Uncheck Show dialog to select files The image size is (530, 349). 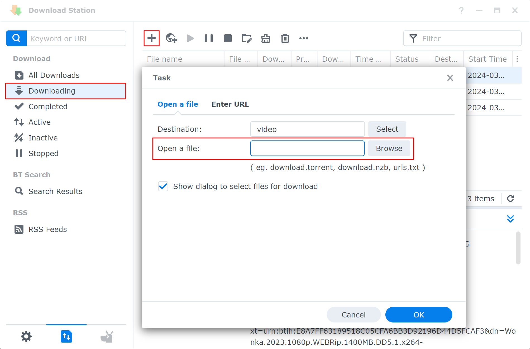tap(163, 186)
